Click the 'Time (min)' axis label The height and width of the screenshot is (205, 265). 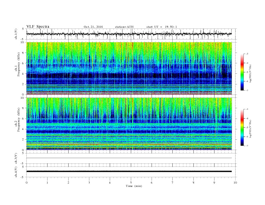pos(134,186)
